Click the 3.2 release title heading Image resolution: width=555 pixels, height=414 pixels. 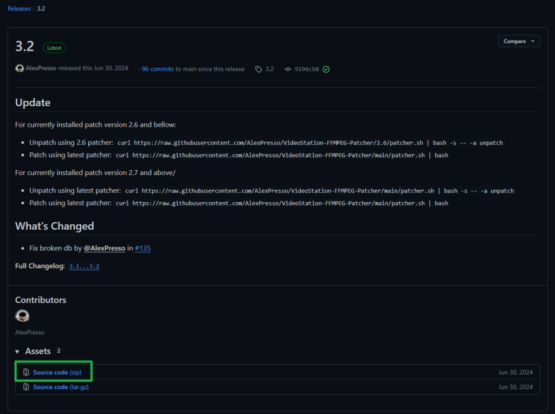24,47
